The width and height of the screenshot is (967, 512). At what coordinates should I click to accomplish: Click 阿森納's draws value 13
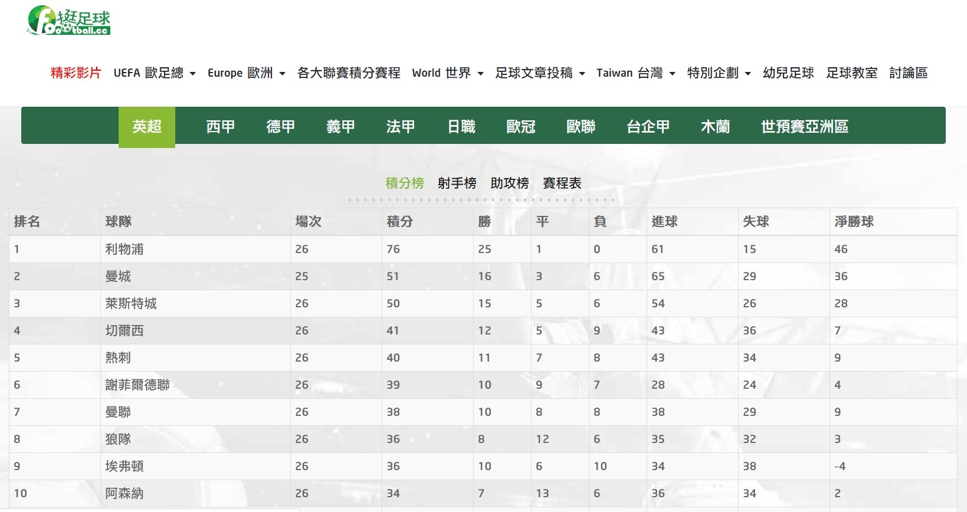pos(543,494)
